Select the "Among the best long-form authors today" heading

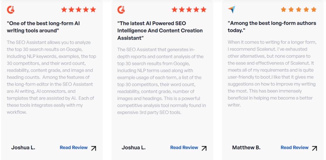pos(272,27)
